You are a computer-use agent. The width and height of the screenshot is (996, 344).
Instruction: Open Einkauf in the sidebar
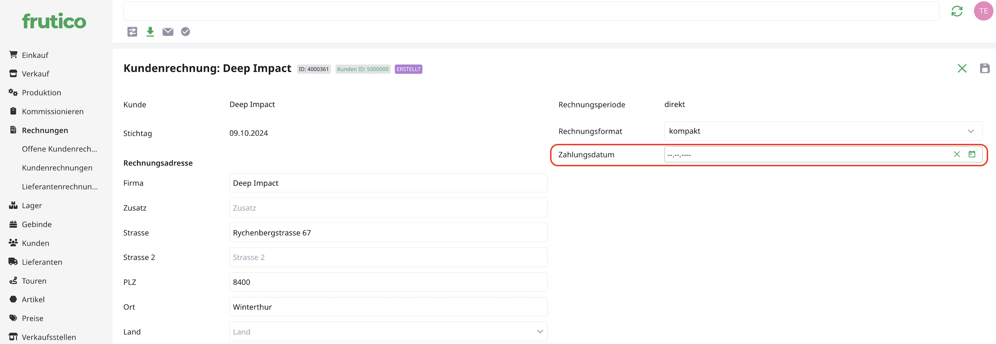[x=35, y=55]
